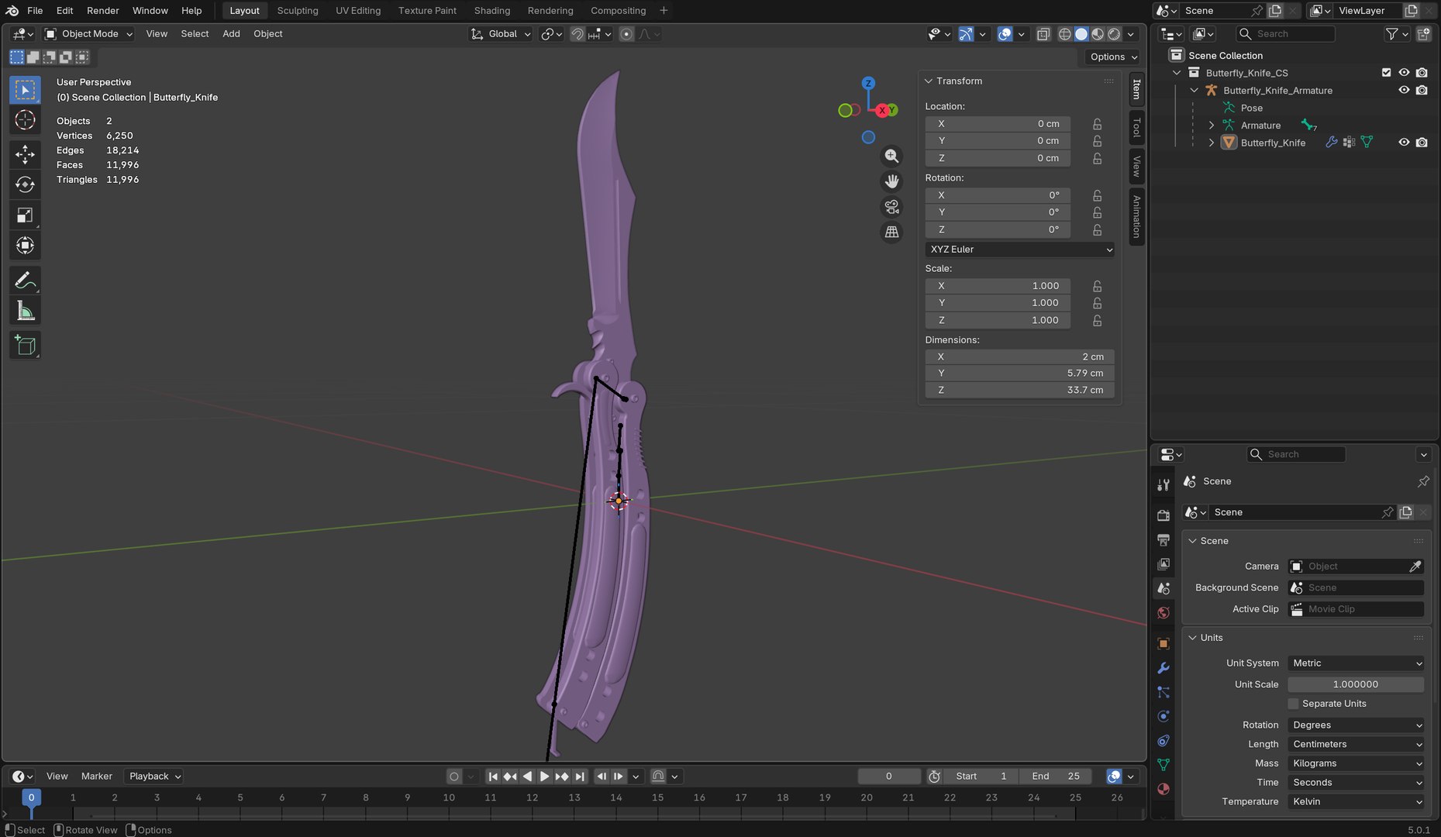Toggle the X location lock icon
Screen dimensions: 1441x837
[1097, 124]
